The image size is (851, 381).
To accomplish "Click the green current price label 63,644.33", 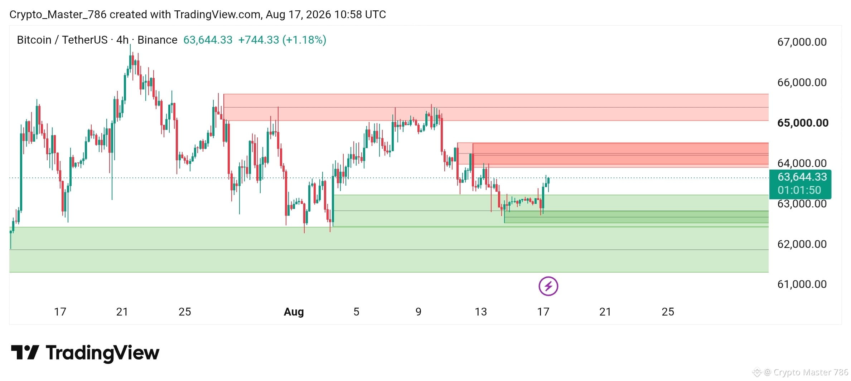I will (x=802, y=177).
